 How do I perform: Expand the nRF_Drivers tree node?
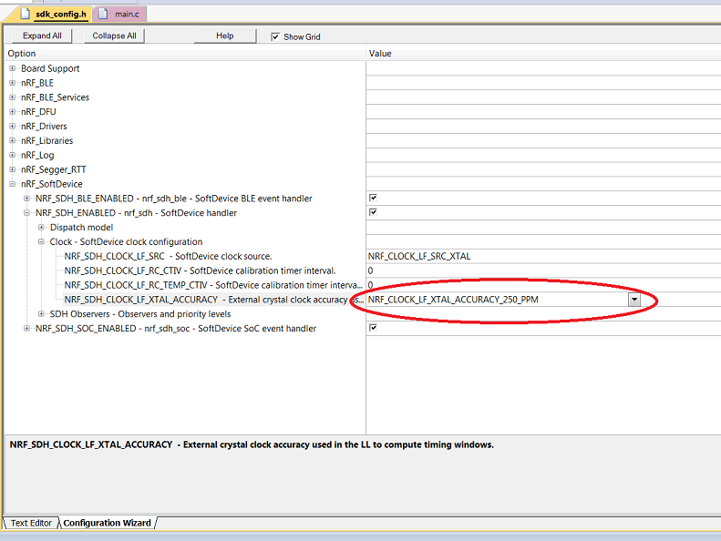tap(13, 127)
